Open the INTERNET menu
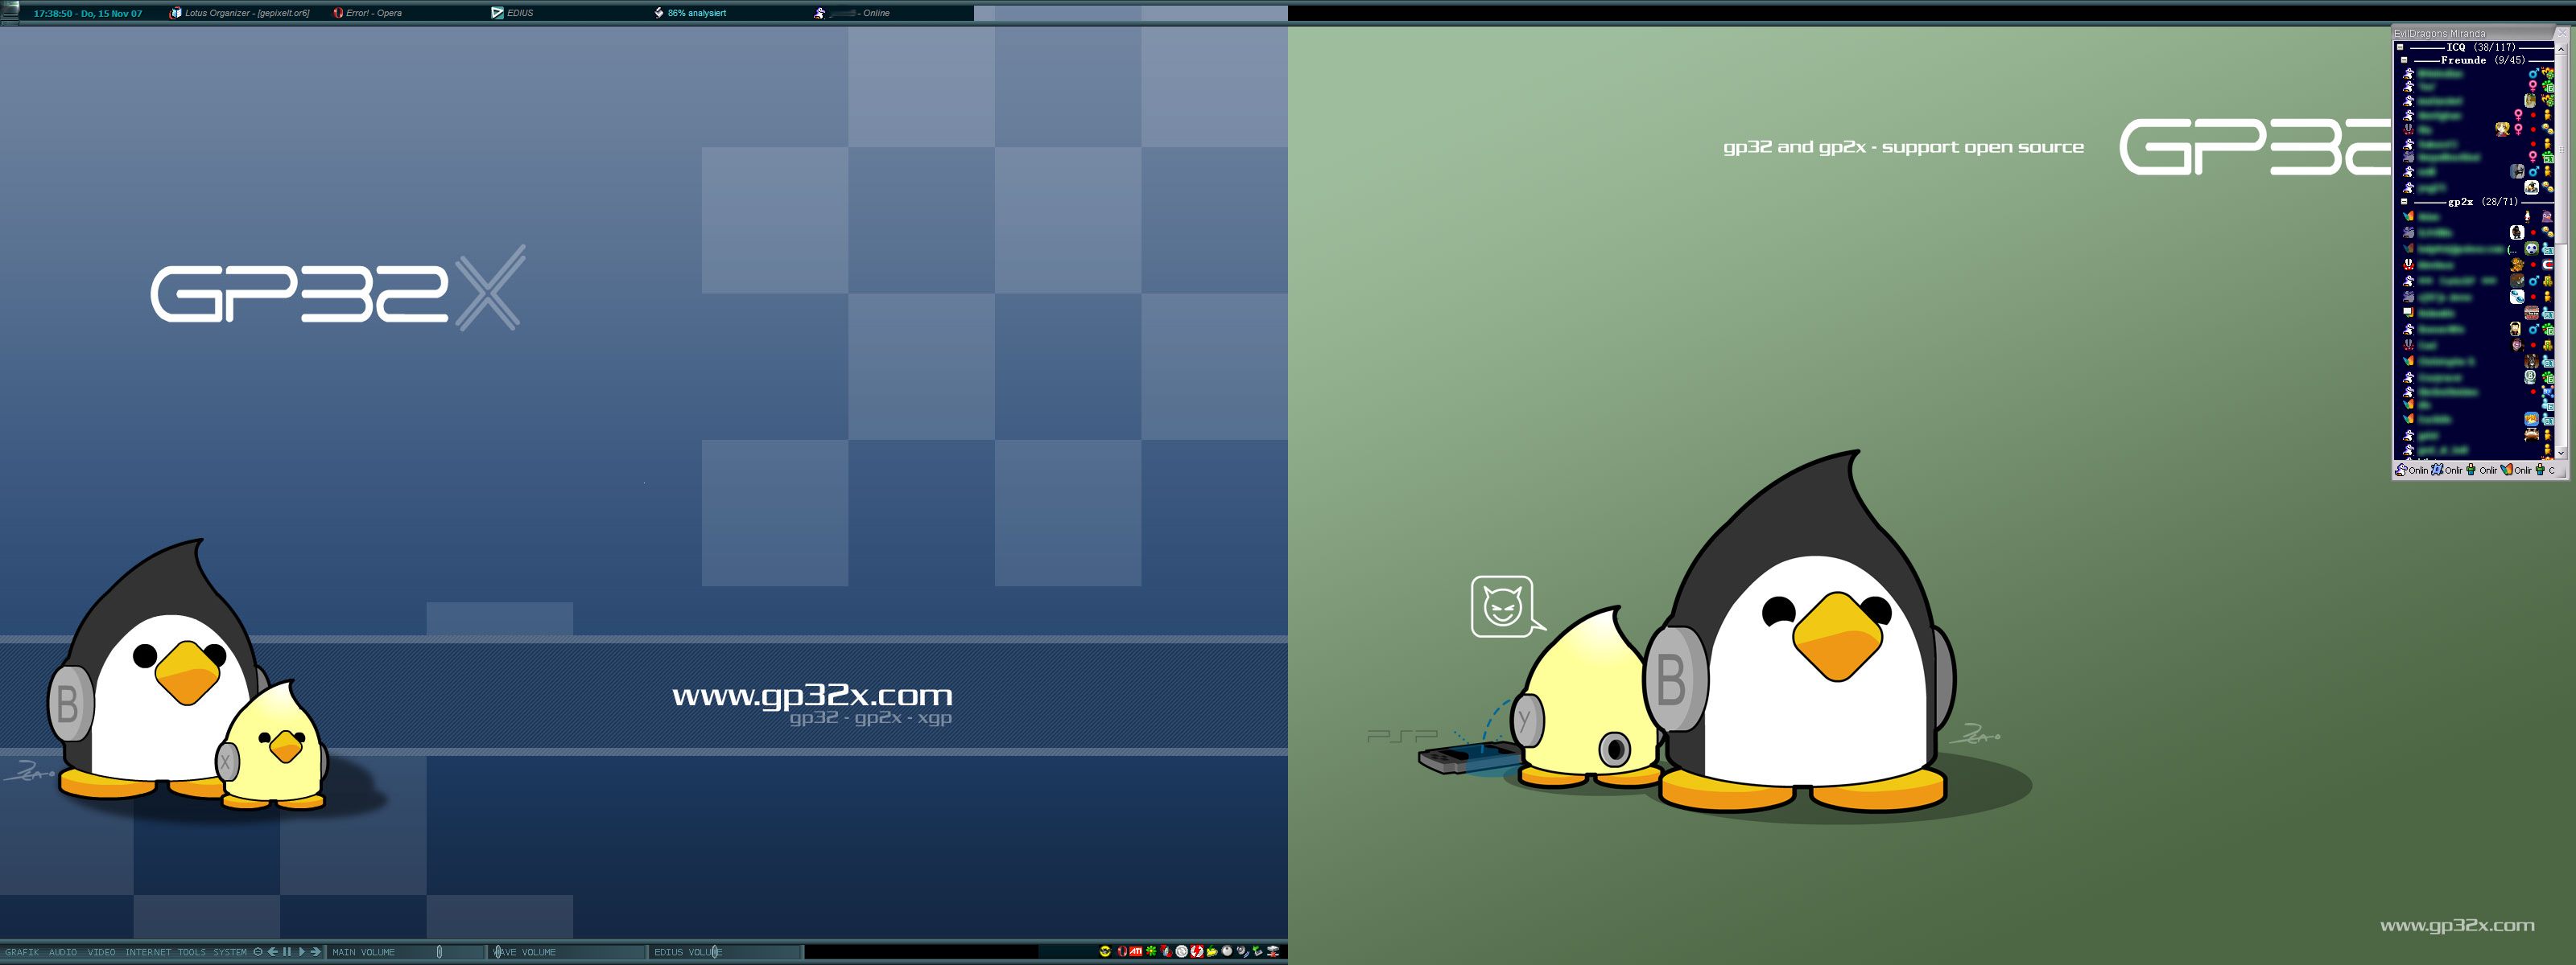This screenshot has width=2576, height=965. 148,952
